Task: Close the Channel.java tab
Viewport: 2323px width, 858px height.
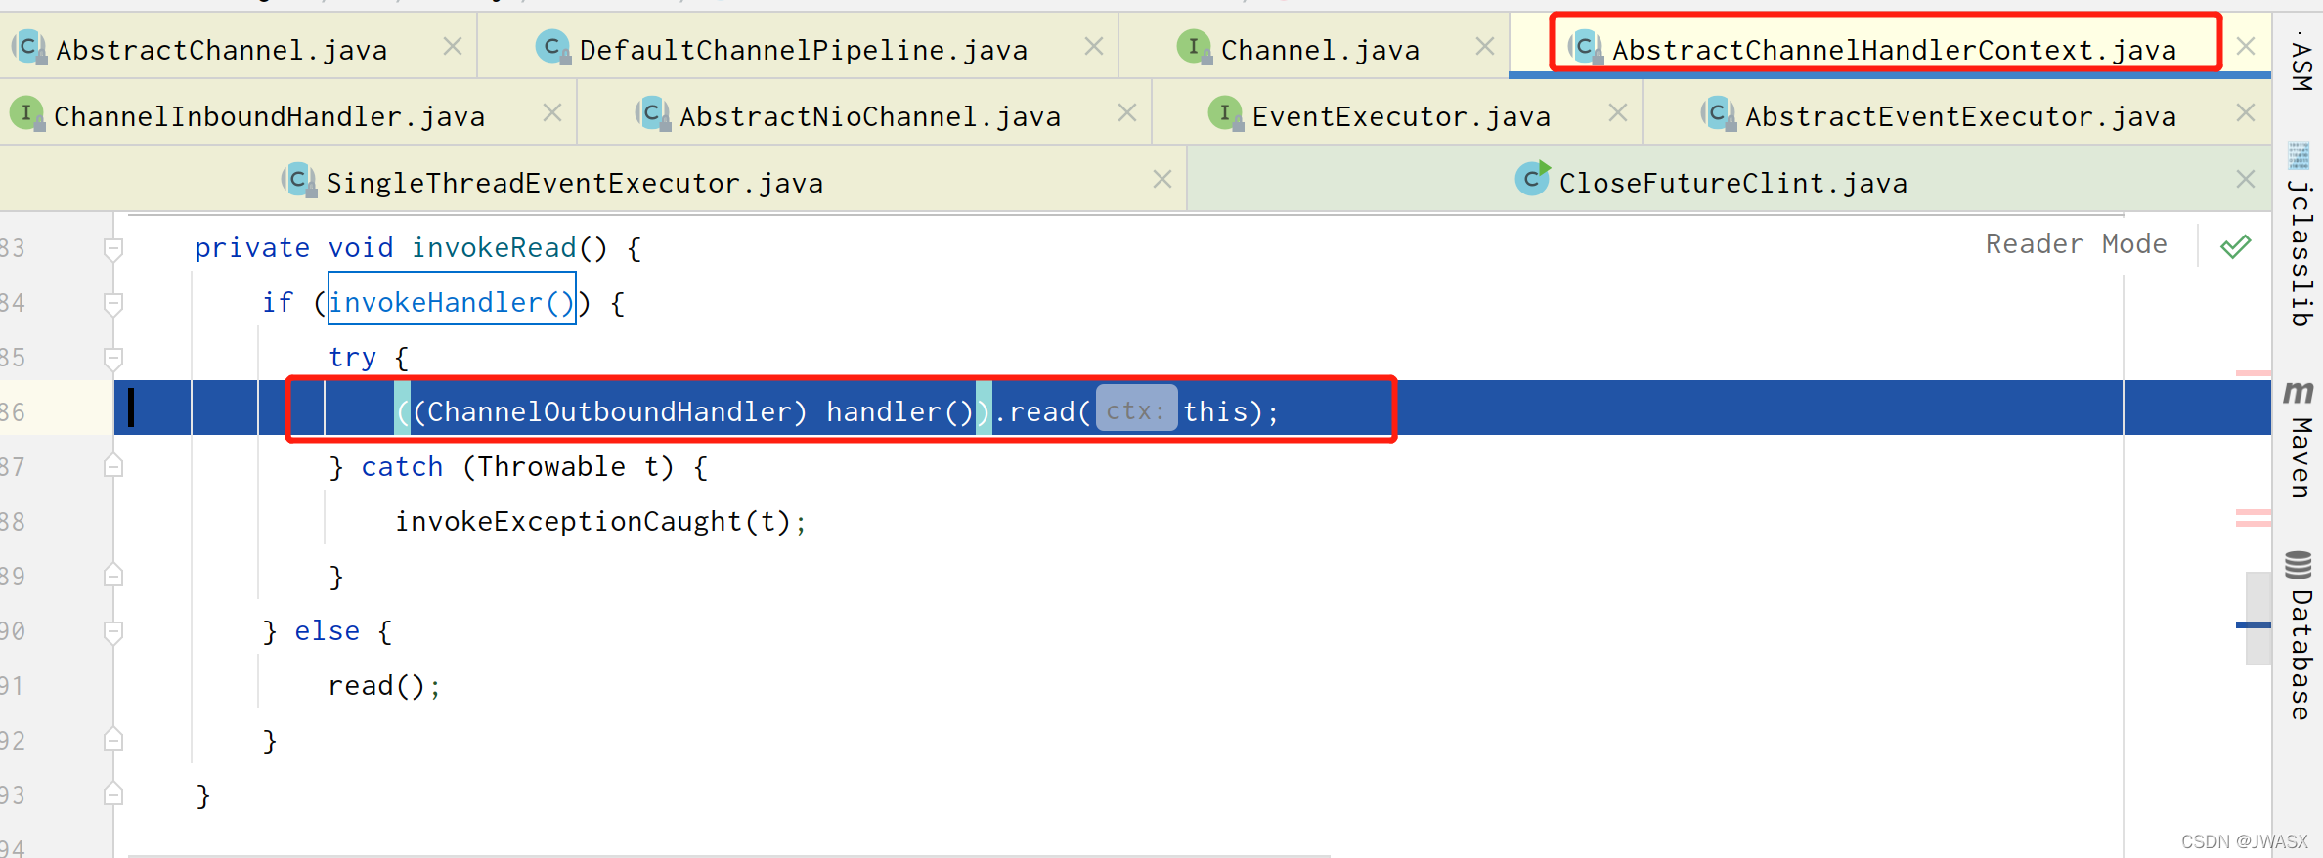Action: [x=1485, y=46]
